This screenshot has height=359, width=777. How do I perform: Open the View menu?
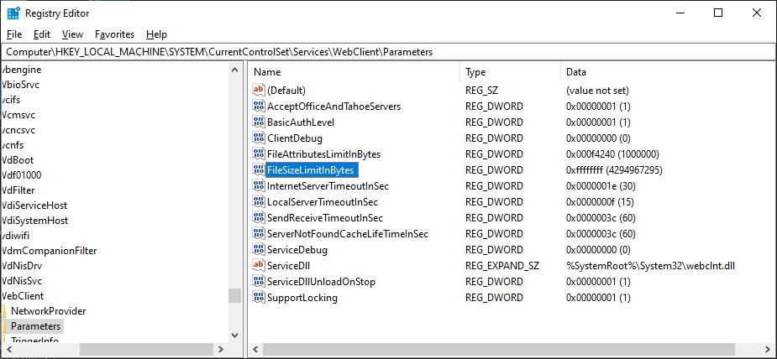click(72, 34)
